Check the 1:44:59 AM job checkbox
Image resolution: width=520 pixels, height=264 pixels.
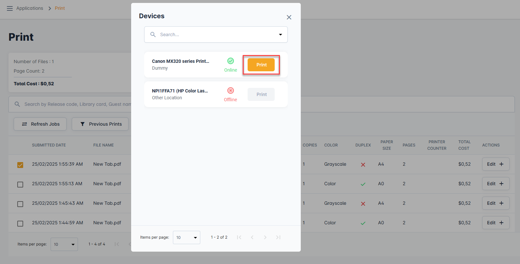[20, 224]
